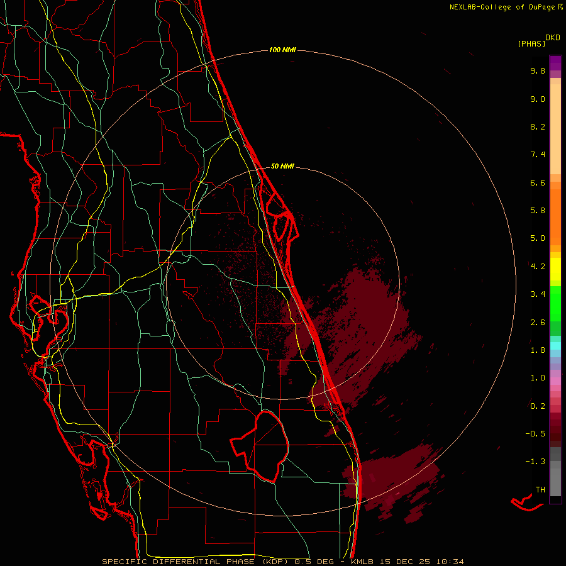566x566 pixels.
Task: Click the [PHAS] label above the color scale
Action: pos(531,43)
